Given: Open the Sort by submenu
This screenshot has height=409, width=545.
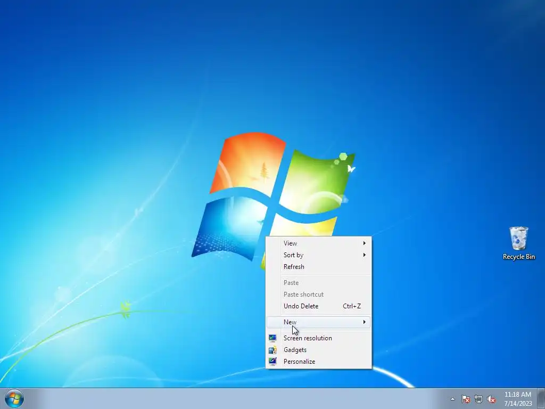Looking at the screenshot, I should click(x=318, y=255).
